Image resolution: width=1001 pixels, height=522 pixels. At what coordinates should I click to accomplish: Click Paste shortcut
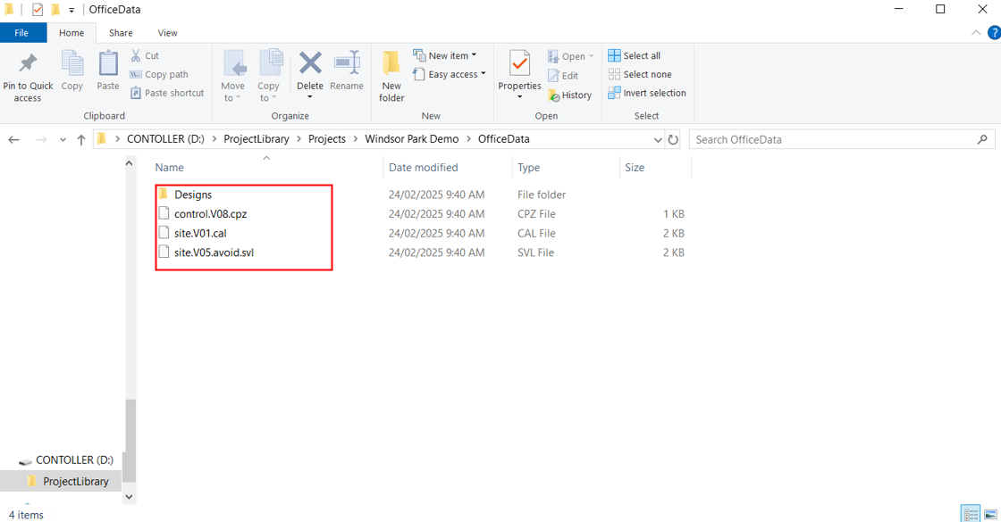tap(167, 93)
